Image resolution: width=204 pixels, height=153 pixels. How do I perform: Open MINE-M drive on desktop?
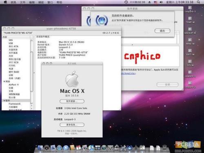pyautogui.click(x=190, y=41)
